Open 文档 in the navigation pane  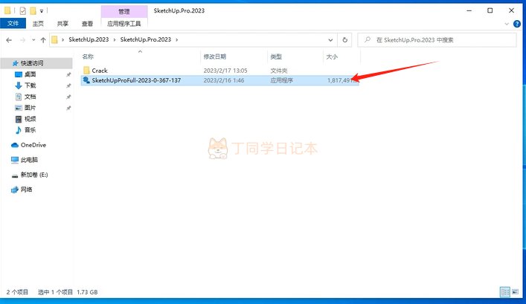click(x=30, y=97)
